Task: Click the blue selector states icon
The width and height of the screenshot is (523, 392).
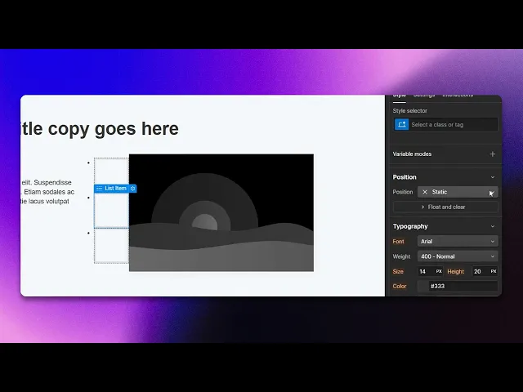Action: click(401, 125)
